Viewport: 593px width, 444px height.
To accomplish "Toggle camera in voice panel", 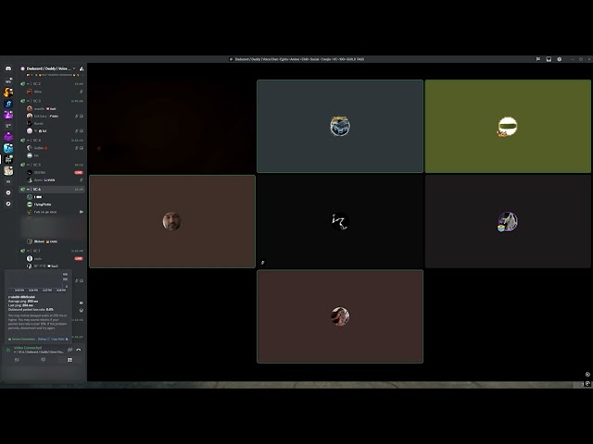I will point(17,360).
